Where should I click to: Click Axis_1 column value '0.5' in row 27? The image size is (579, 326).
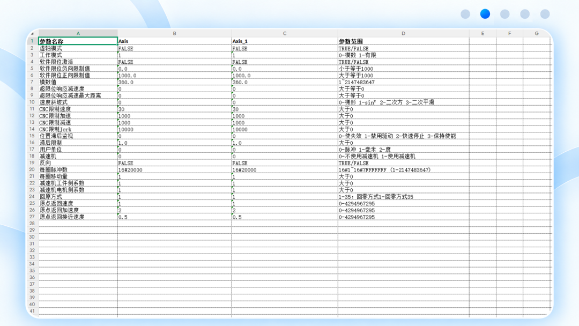284,217
